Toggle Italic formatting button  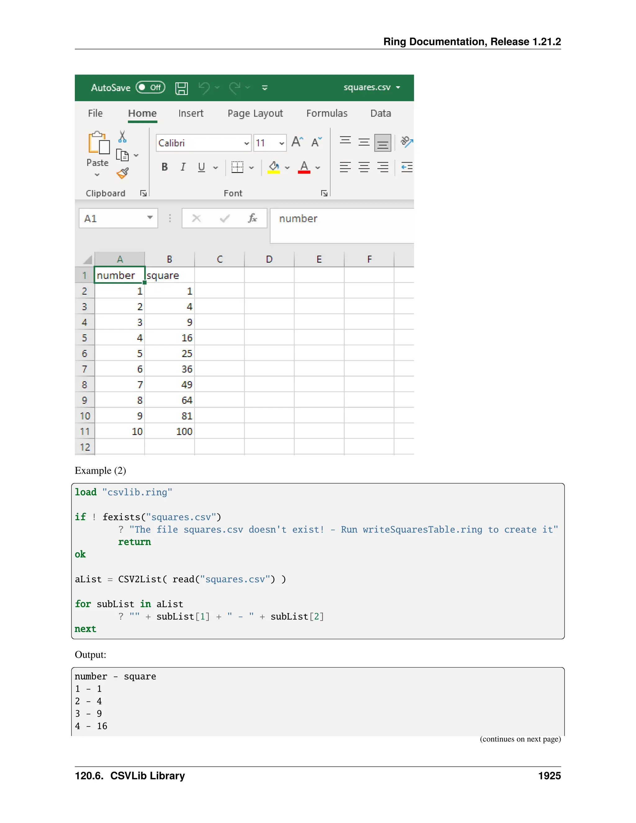coord(183,167)
